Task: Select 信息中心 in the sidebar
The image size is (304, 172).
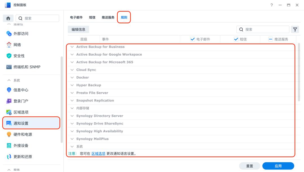Action: (x=21, y=90)
